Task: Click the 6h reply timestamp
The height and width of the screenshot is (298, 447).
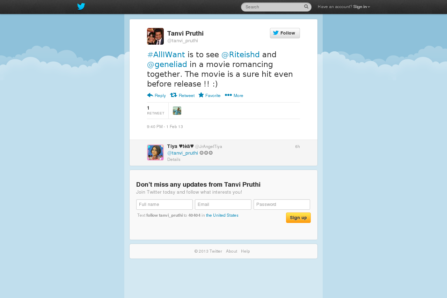Action: 298,147
